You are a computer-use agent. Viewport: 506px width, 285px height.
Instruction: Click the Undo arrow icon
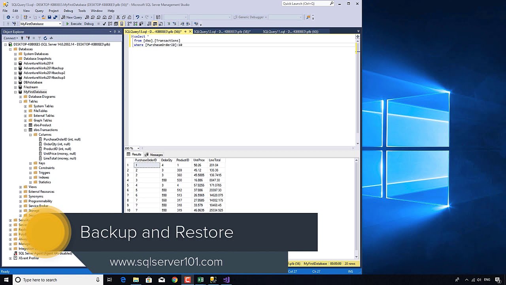137,17
